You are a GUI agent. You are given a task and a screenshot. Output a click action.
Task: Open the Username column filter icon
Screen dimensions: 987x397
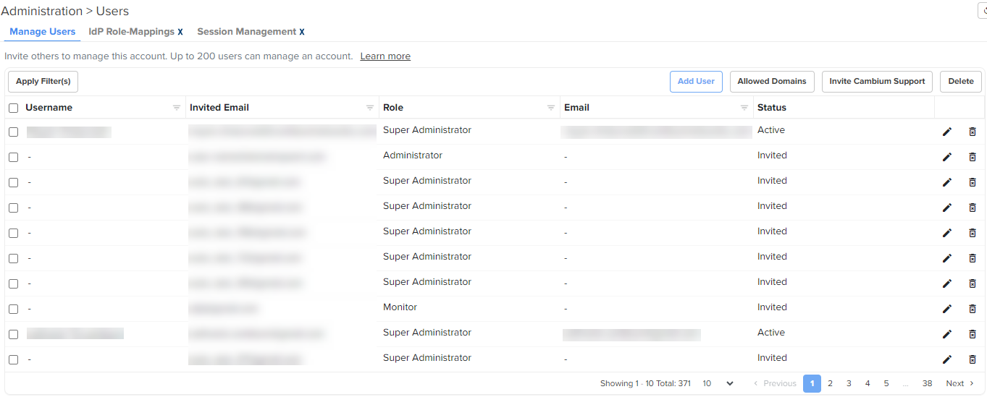click(177, 108)
